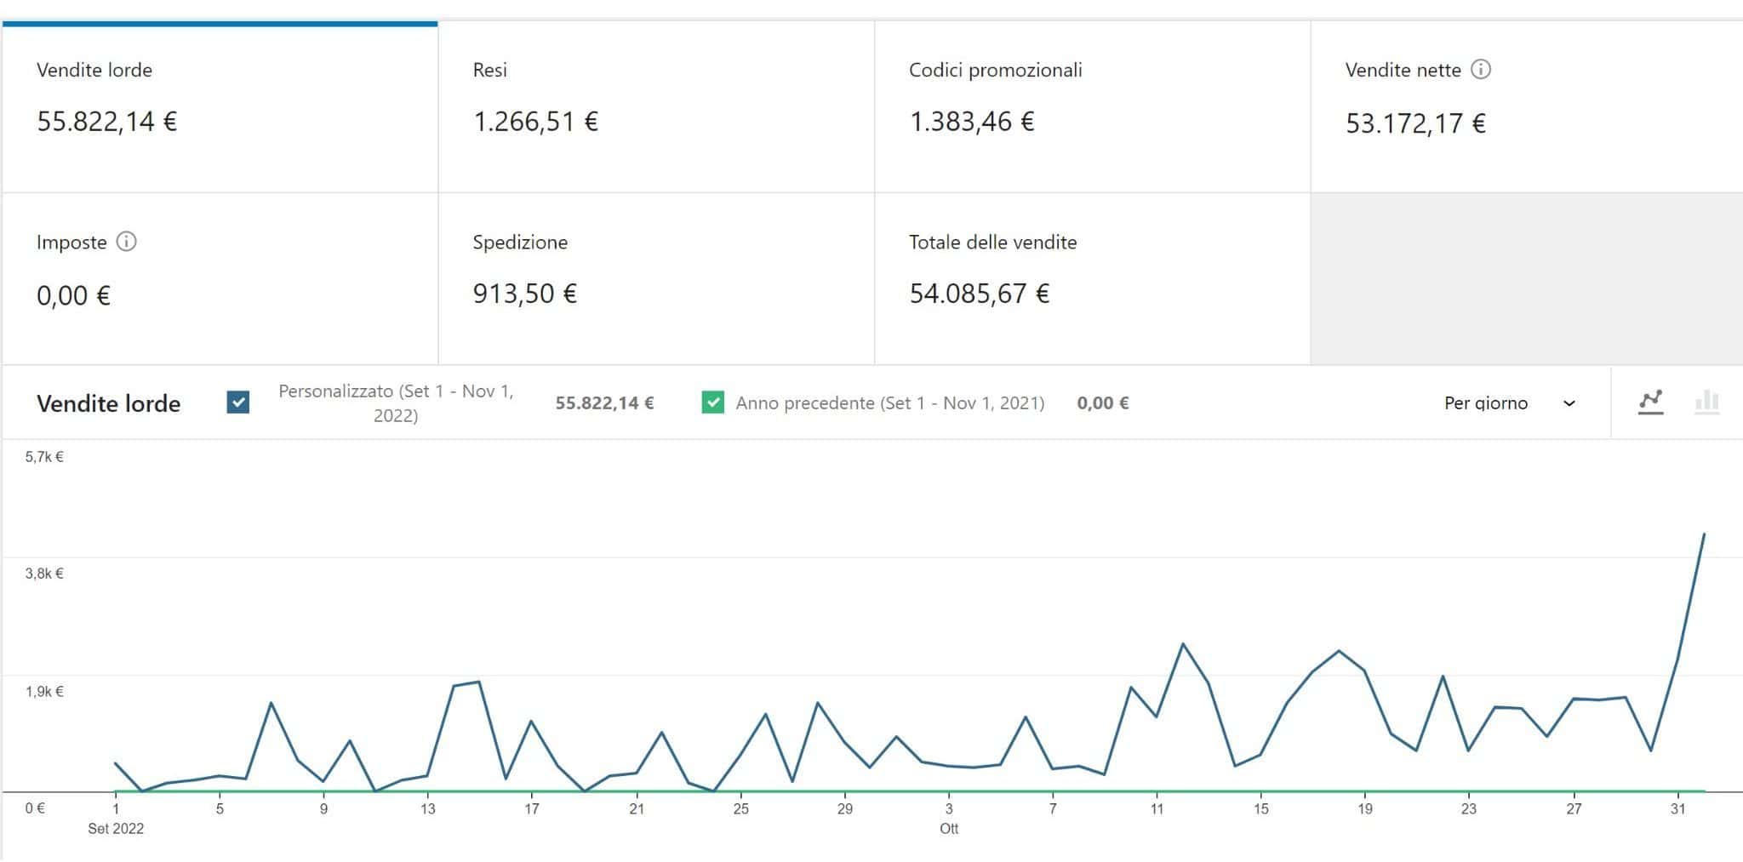Screen dimensions: 1743x862
Task: Click the Ott month label on axis
Action: pyautogui.click(x=949, y=829)
